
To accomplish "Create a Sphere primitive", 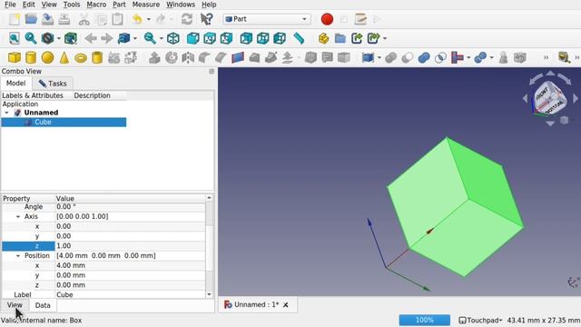I will 47,57.
